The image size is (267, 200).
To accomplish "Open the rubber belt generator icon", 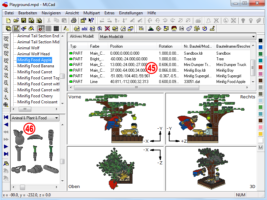I will coord(189,29).
